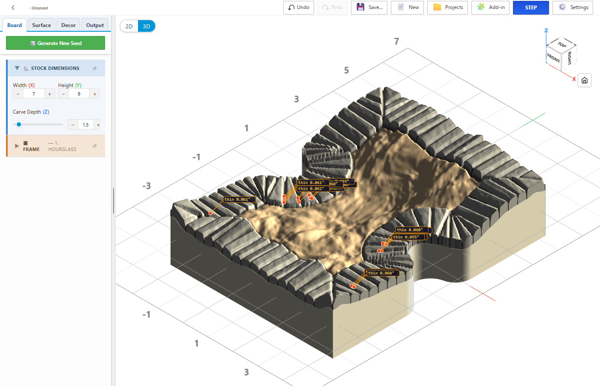Click the Height (Y) input field
This screenshot has height=386, width=600.
click(79, 94)
